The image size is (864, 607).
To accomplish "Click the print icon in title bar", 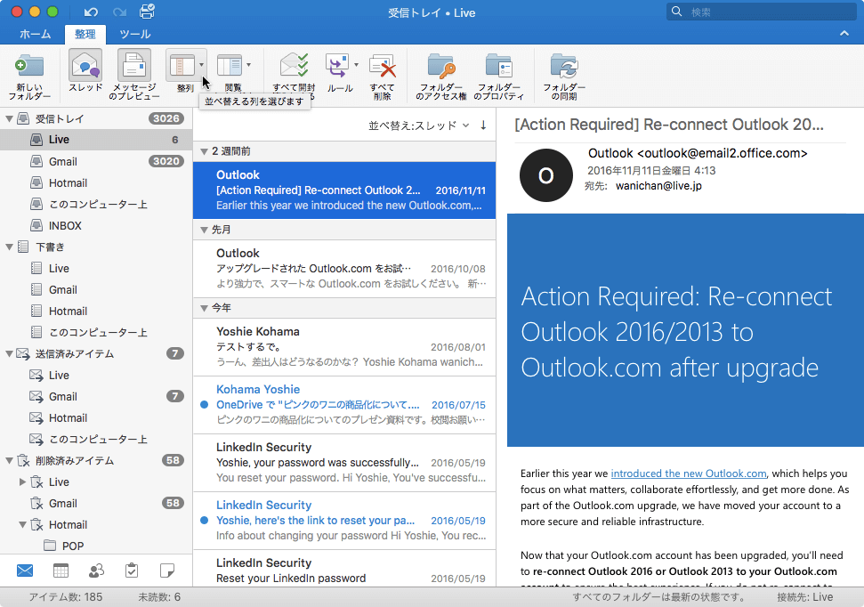I will point(147,12).
